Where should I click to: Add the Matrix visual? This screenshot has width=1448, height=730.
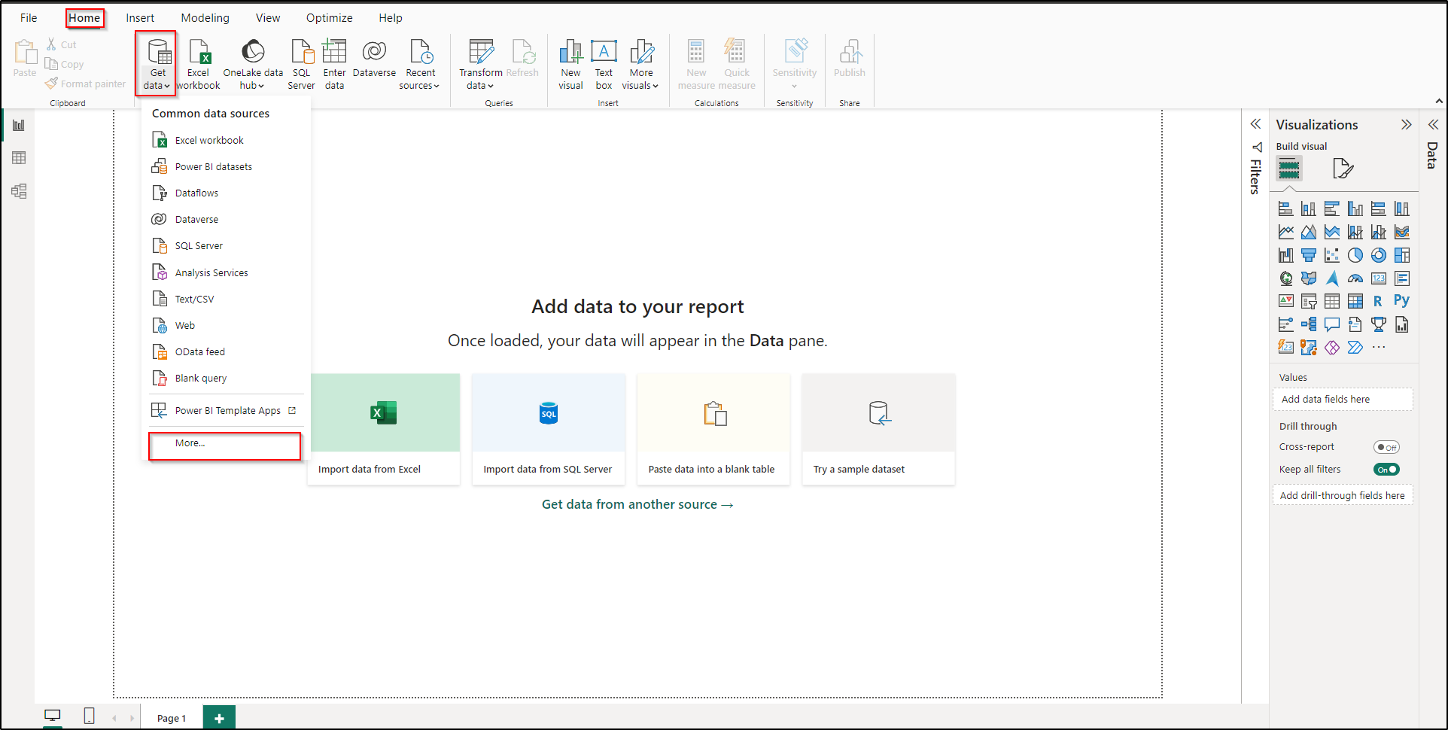pyautogui.click(x=1355, y=301)
